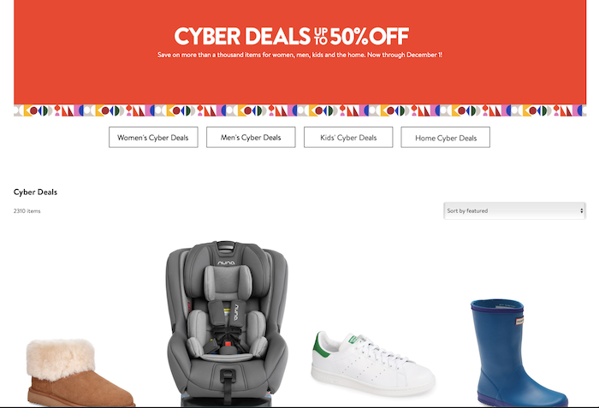
Task: Click the colorful geometric pattern strip
Action: [x=299, y=110]
